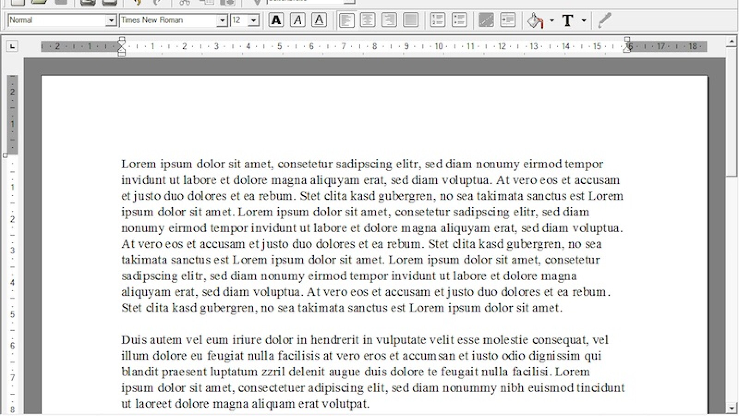Align paragraph text to the left
739x416 pixels.
pos(346,20)
